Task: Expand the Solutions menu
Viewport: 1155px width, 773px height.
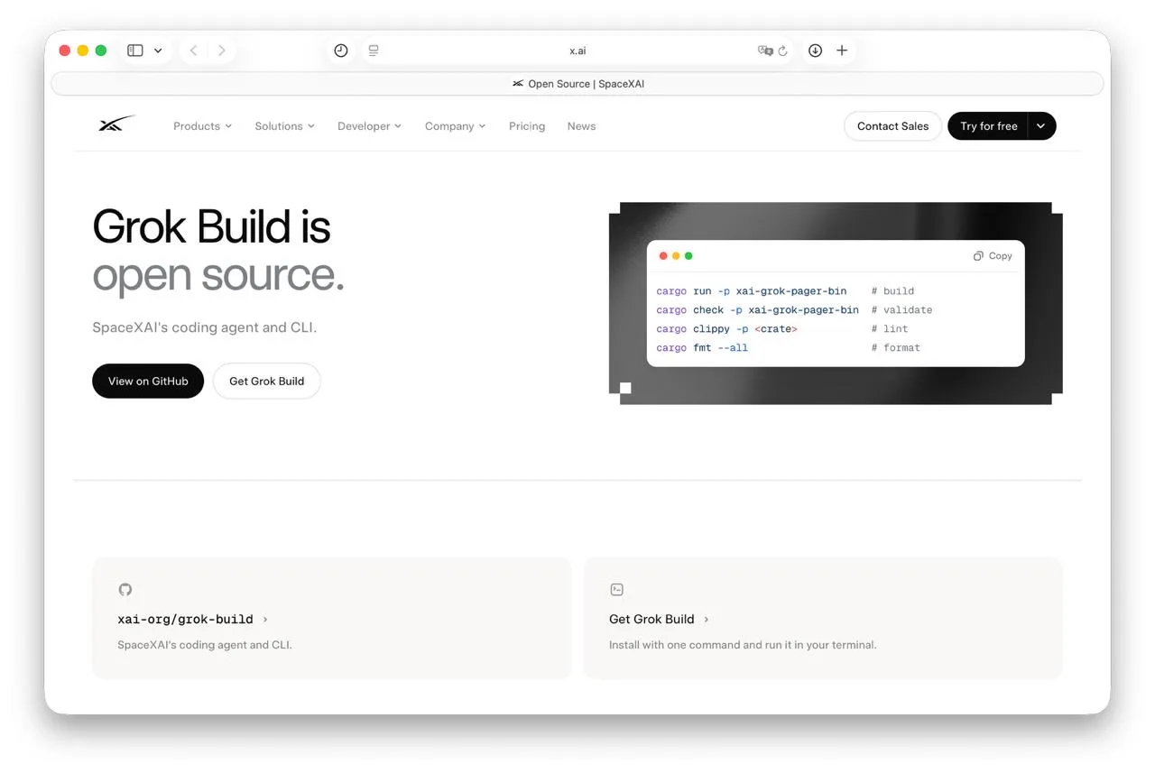Action: click(x=285, y=126)
